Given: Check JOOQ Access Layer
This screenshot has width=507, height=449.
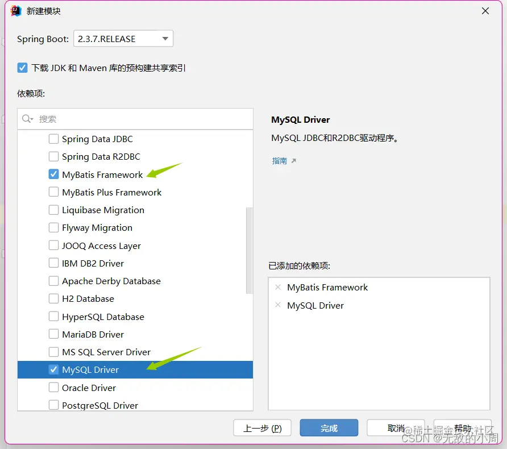Looking at the screenshot, I should (x=53, y=246).
